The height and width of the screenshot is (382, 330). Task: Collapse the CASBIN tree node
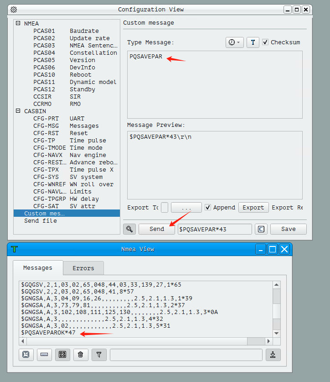(18, 111)
